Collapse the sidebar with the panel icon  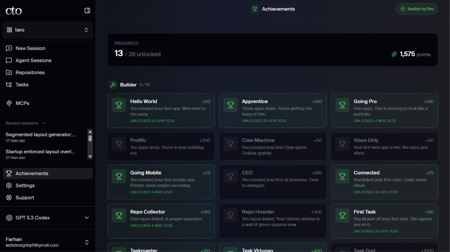(87, 11)
